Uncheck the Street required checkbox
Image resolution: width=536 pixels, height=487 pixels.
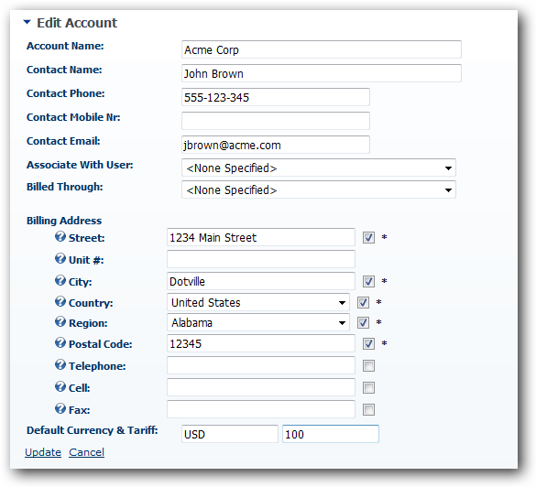(x=368, y=237)
